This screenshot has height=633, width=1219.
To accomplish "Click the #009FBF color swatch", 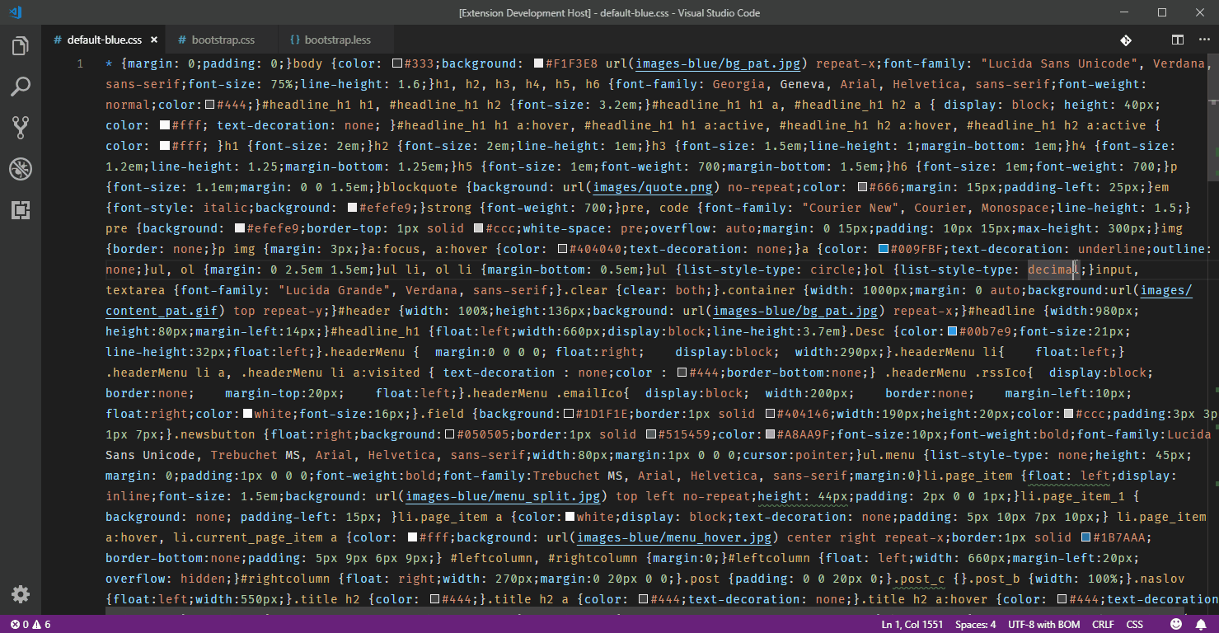I will click(x=884, y=249).
